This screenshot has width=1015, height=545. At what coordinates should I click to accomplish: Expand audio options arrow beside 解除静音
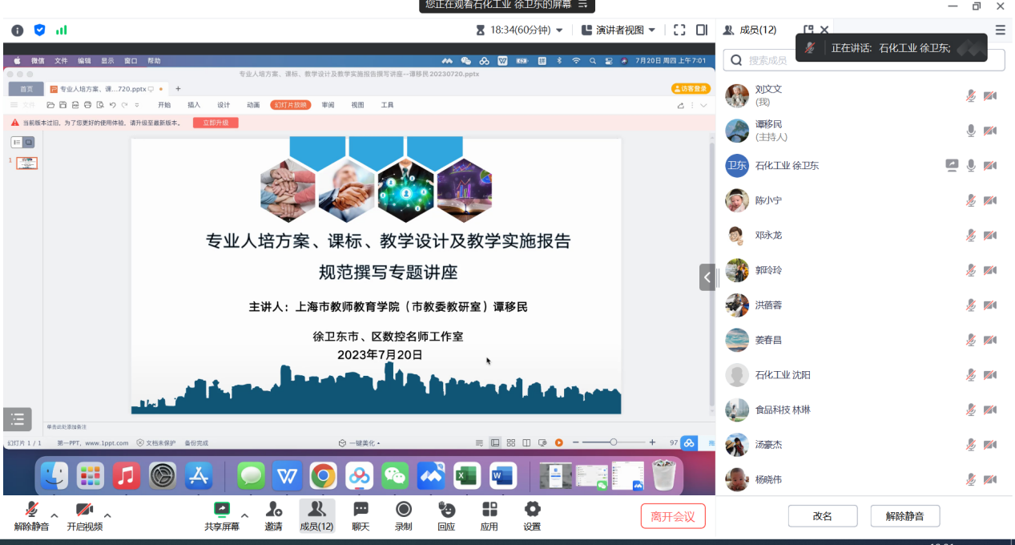pyautogui.click(x=54, y=515)
